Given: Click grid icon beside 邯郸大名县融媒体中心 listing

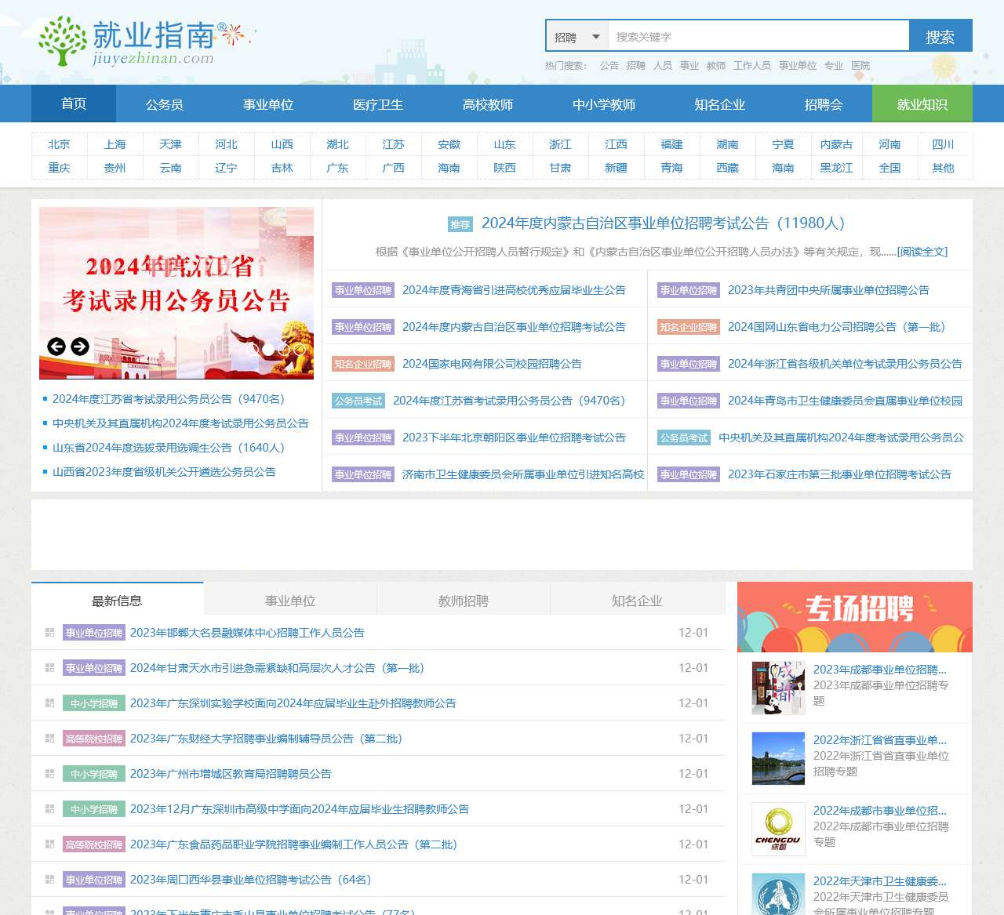Looking at the screenshot, I should (49, 633).
